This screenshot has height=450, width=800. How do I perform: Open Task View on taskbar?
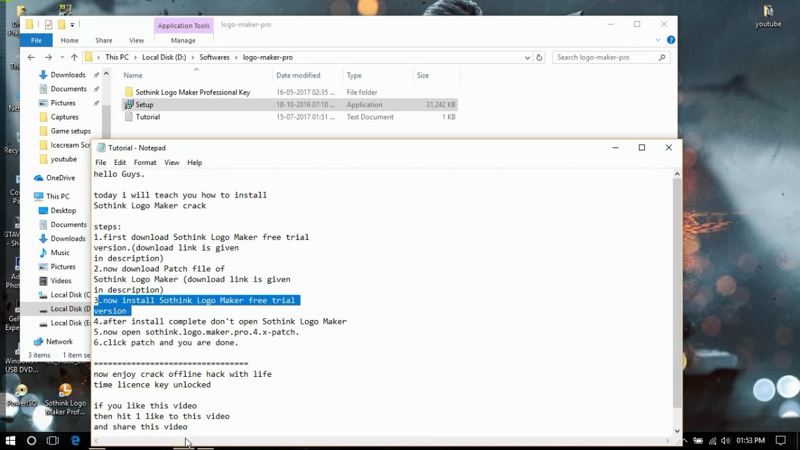53,441
